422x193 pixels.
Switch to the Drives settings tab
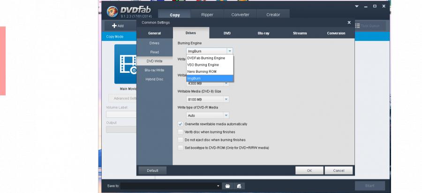point(191,33)
